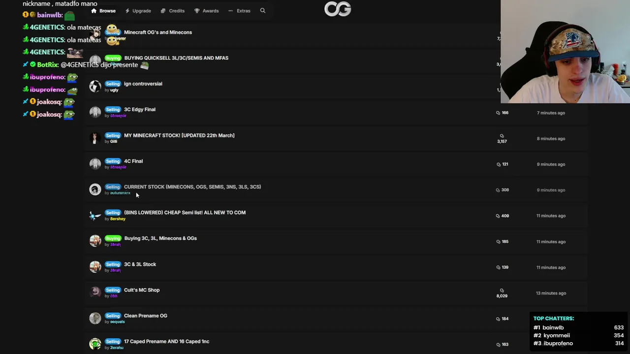
Task: Open thread 'MY MINECRAFT STOCK! [UPDATED 22th March]'
Action: tap(179, 135)
